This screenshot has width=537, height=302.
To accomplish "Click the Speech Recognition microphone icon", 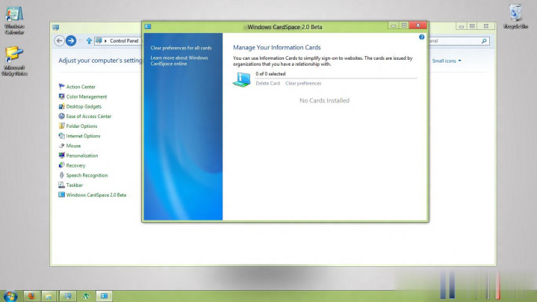I will (x=62, y=175).
